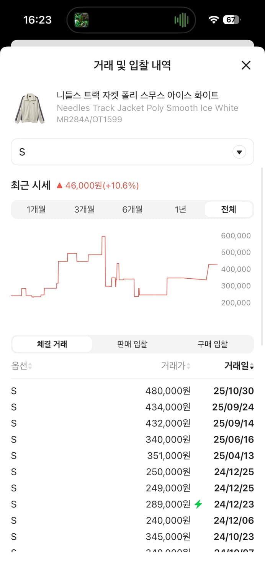Viewport: 265px width, 575px height.
Task: Select the 1개월 chart period
Action: point(36,209)
